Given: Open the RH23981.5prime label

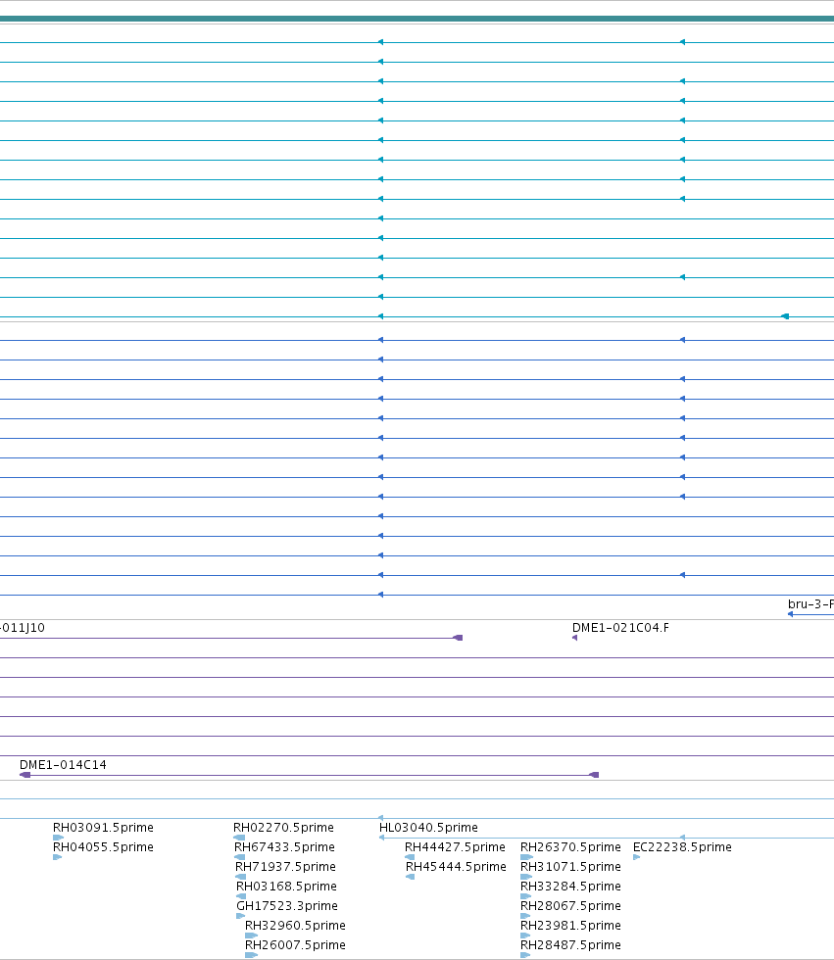Looking at the screenshot, I should click(x=570, y=925).
